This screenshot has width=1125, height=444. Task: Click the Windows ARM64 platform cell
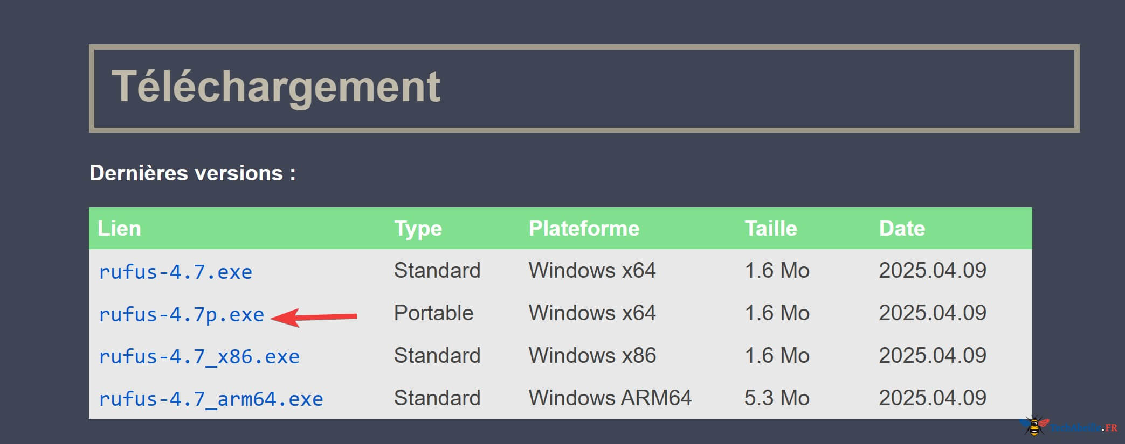tap(610, 398)
